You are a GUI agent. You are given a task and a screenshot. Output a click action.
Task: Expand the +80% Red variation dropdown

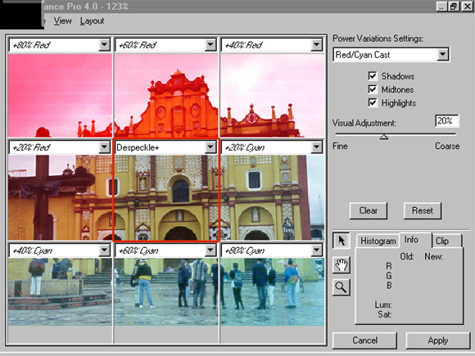click(x=104, y=45)
